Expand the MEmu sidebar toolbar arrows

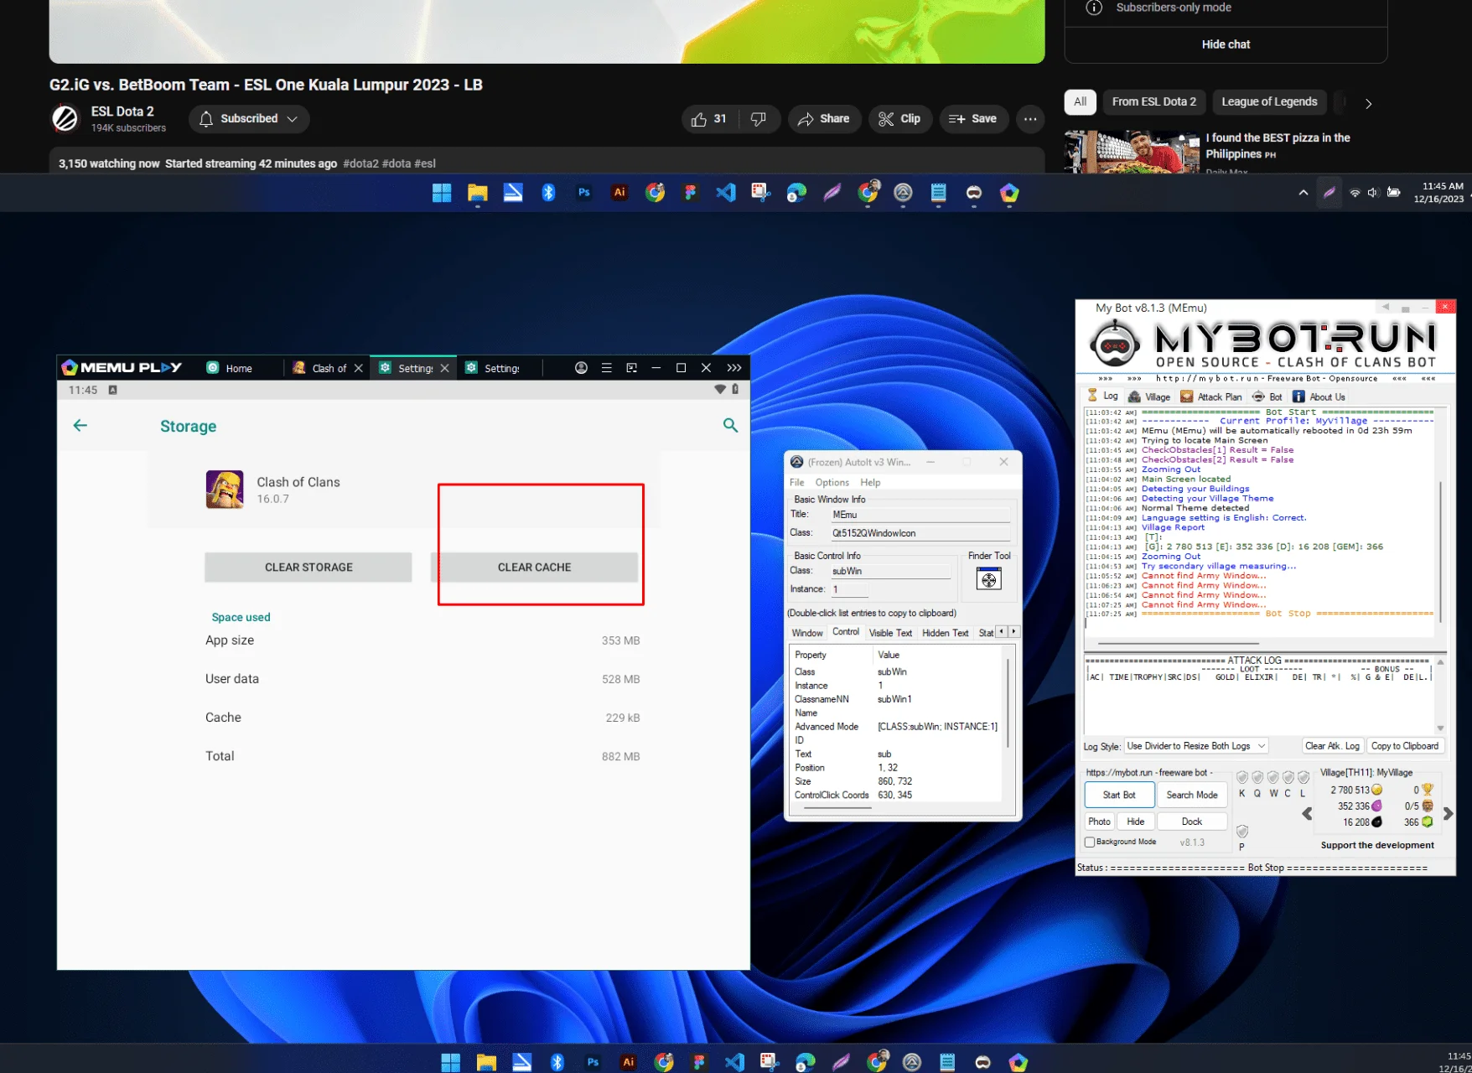734,368
